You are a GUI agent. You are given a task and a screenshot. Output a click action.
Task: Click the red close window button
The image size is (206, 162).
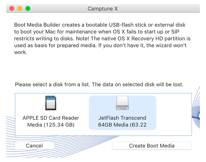point(12,9)
